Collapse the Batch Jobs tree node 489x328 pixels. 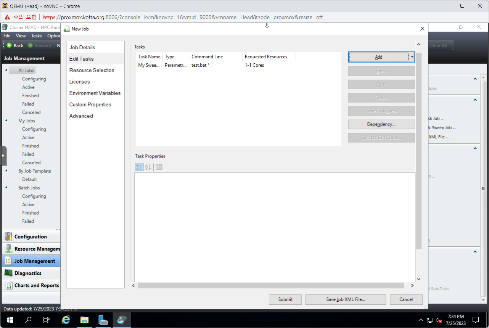(x=6, y=188)
